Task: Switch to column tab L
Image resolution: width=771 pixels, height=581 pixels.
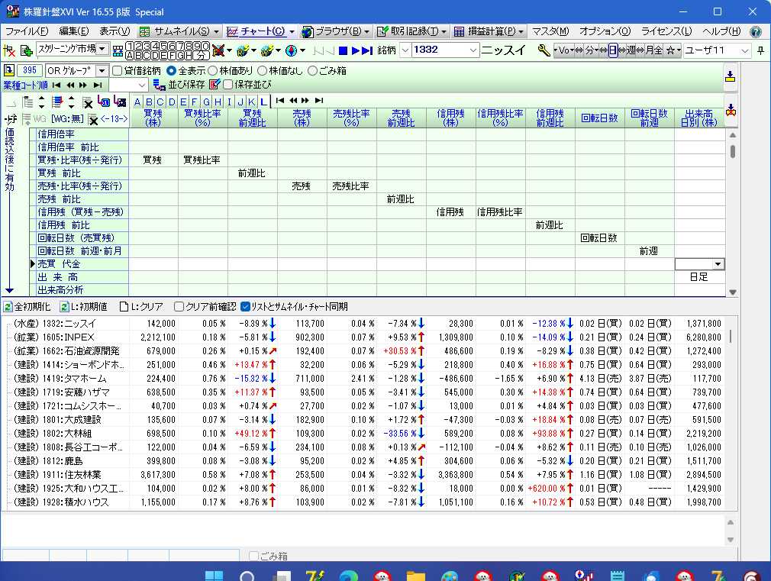Action: tap(263, 102)
